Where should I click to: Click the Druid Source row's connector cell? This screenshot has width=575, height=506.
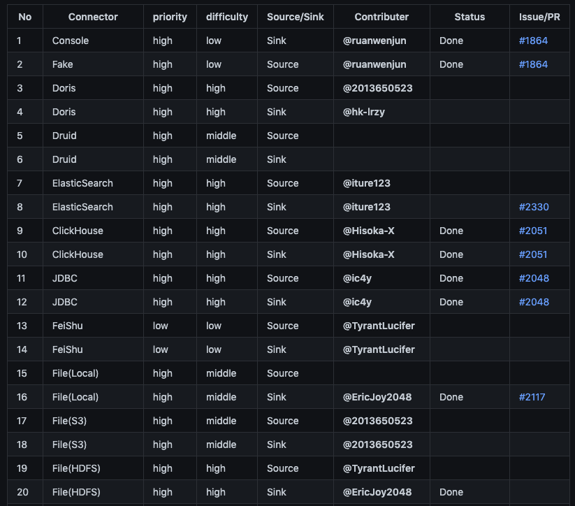click(x=64, y=136)
